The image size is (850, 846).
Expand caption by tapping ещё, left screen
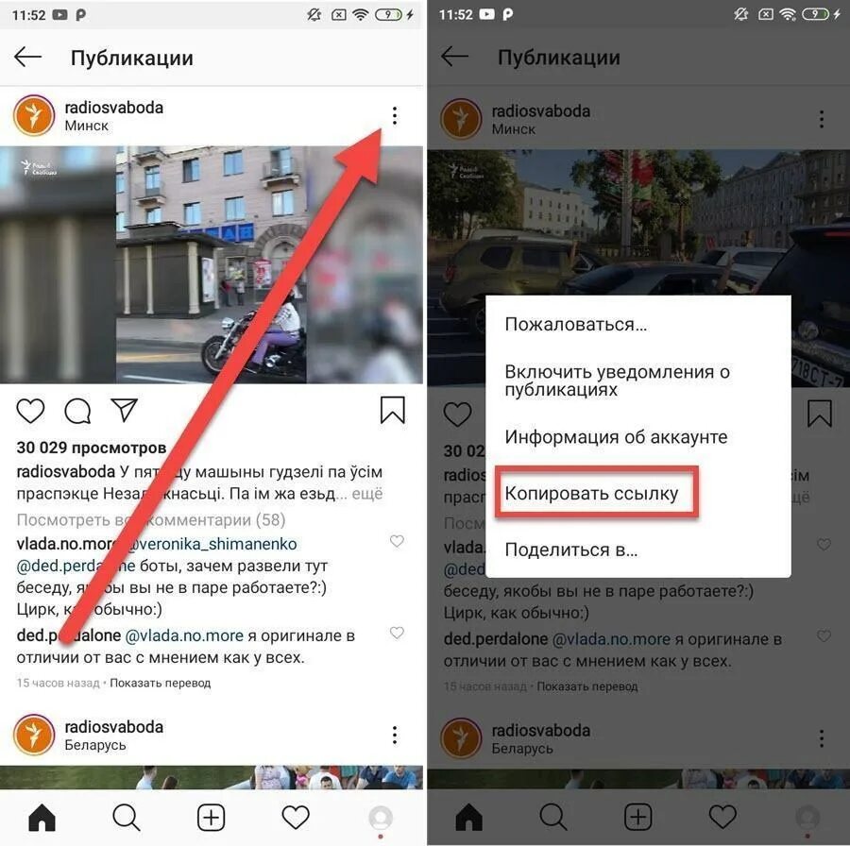tap(367, 494)
